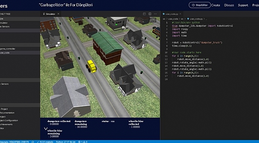This screenshot has height=143, width=259.
Task: Click 'dumpsters collected' stat label
Action: (59, 121)
